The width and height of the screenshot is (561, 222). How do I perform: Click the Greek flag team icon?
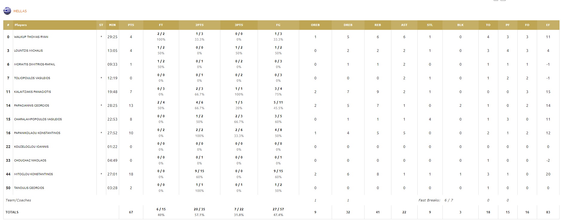point(7,11)
